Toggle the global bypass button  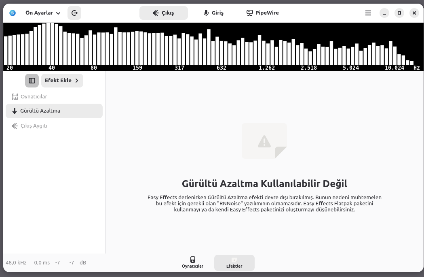click(74, 13)
